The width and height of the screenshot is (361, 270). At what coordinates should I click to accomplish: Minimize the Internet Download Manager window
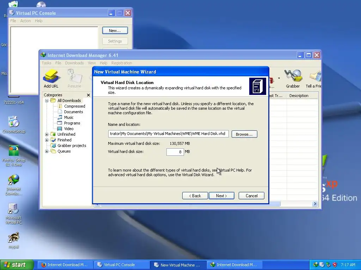tap(300, 55)
